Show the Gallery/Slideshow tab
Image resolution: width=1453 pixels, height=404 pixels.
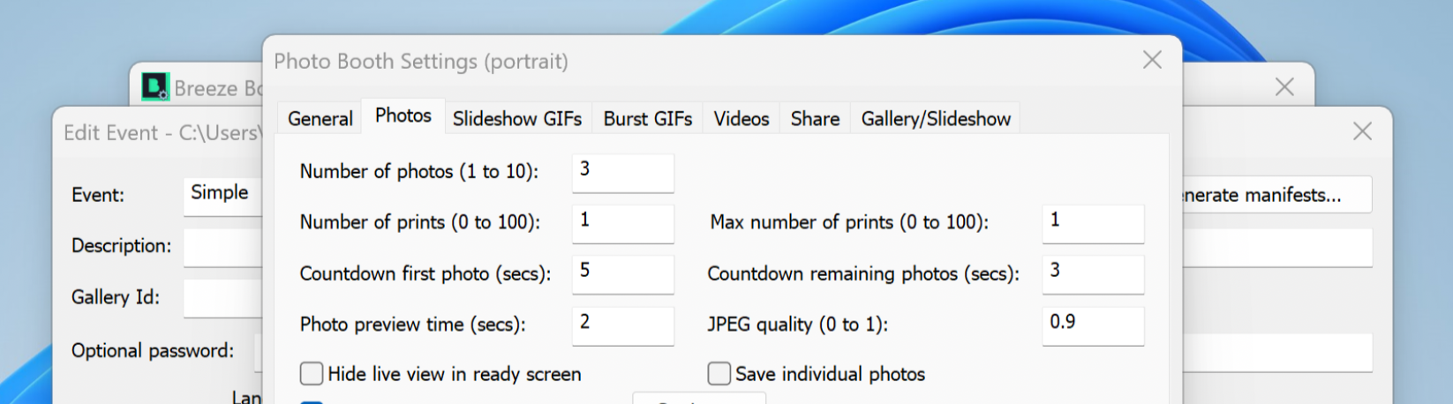coord(936,119)
